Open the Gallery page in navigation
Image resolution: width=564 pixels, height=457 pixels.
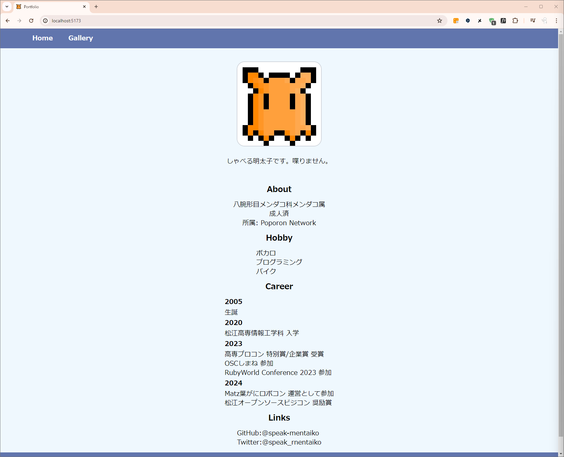click(x=80, y=38)
